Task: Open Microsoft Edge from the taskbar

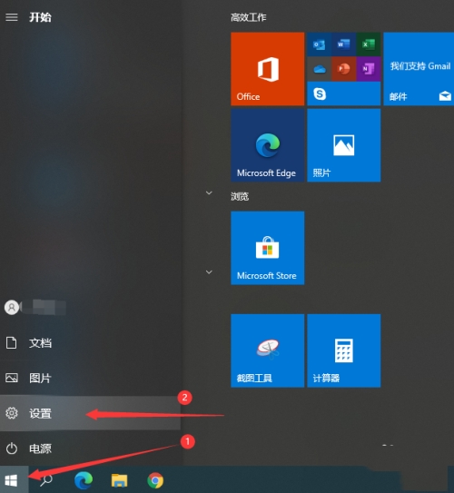Action: [x=84, y=480]
